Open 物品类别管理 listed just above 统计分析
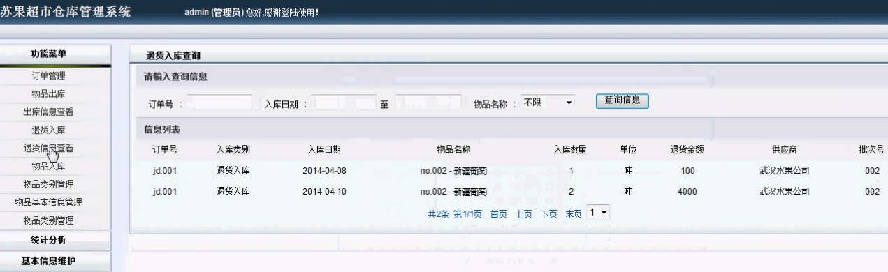The height and width of the screenshot is (272, 888). pos(48,221)
